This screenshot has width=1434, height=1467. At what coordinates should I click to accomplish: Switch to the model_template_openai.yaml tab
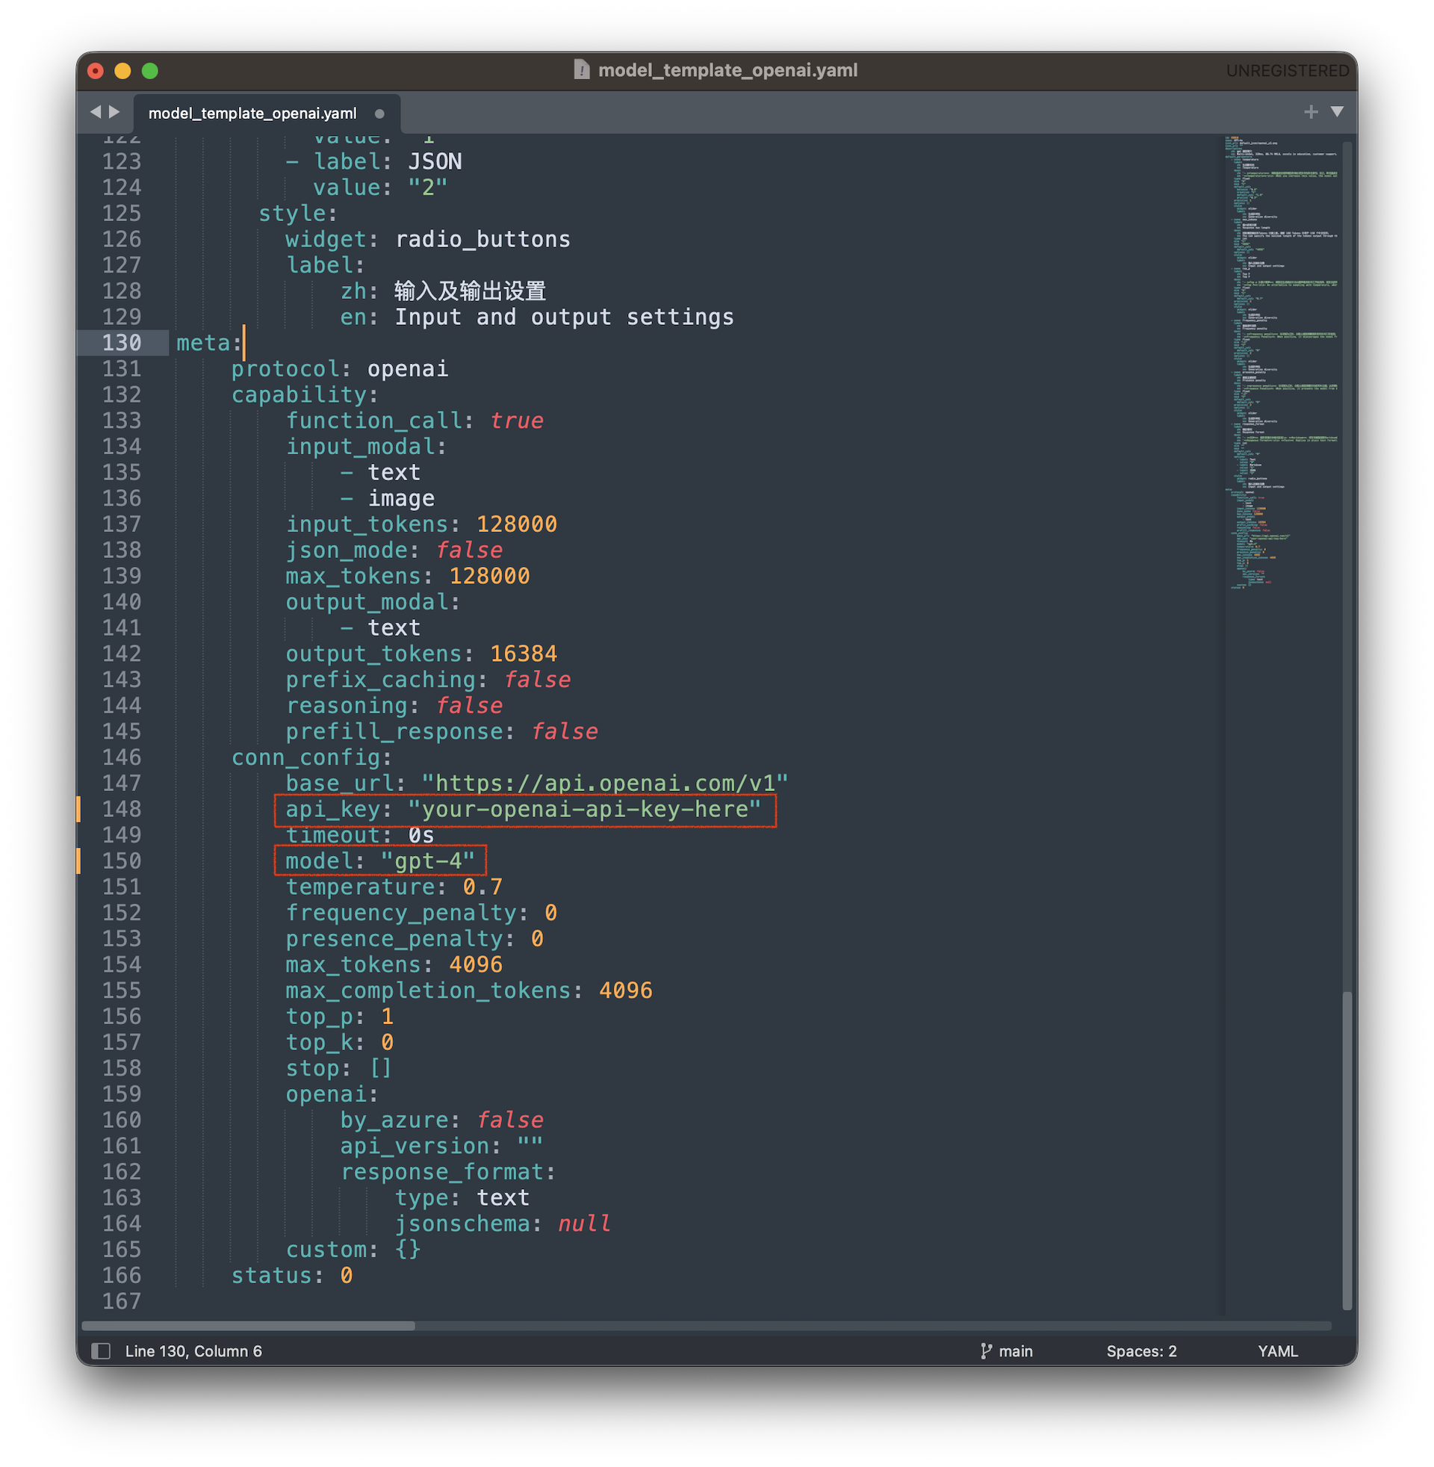252,113
